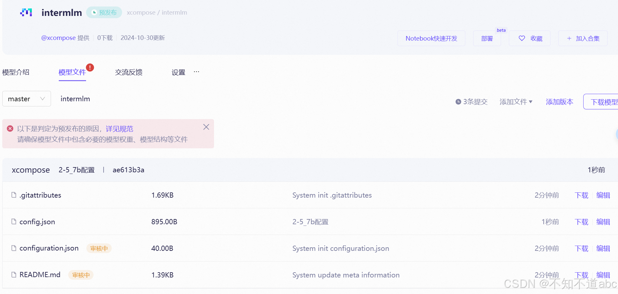Click the README.md file icon

point(14,275)
